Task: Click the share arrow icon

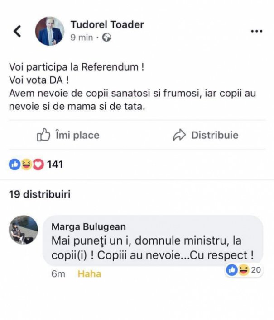Action: click(x=180, y=135)
